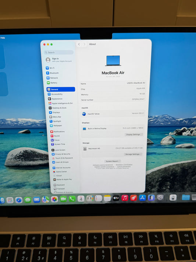Open Photos from the Dock

point(54,199)
